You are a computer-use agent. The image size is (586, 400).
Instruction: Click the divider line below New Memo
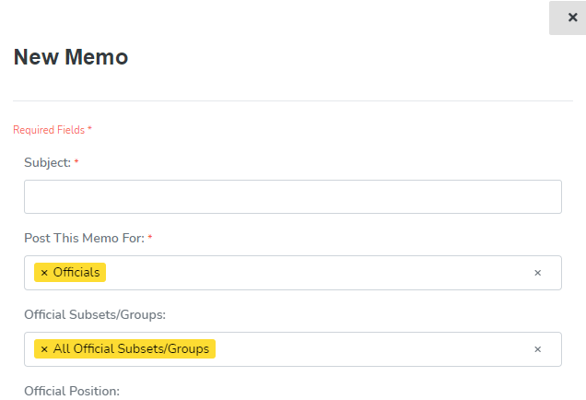click(x=292, y=100)
